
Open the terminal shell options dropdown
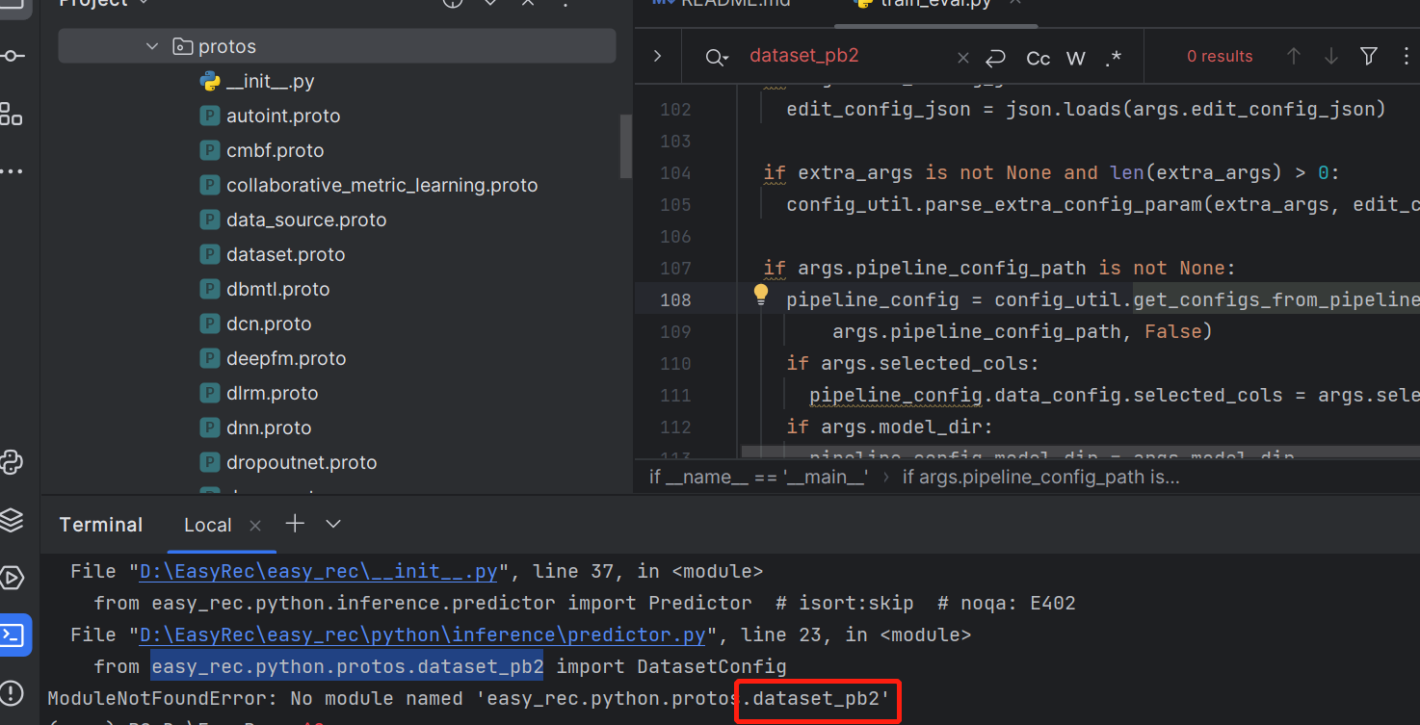pyautogui.click(x=333, y=524)
